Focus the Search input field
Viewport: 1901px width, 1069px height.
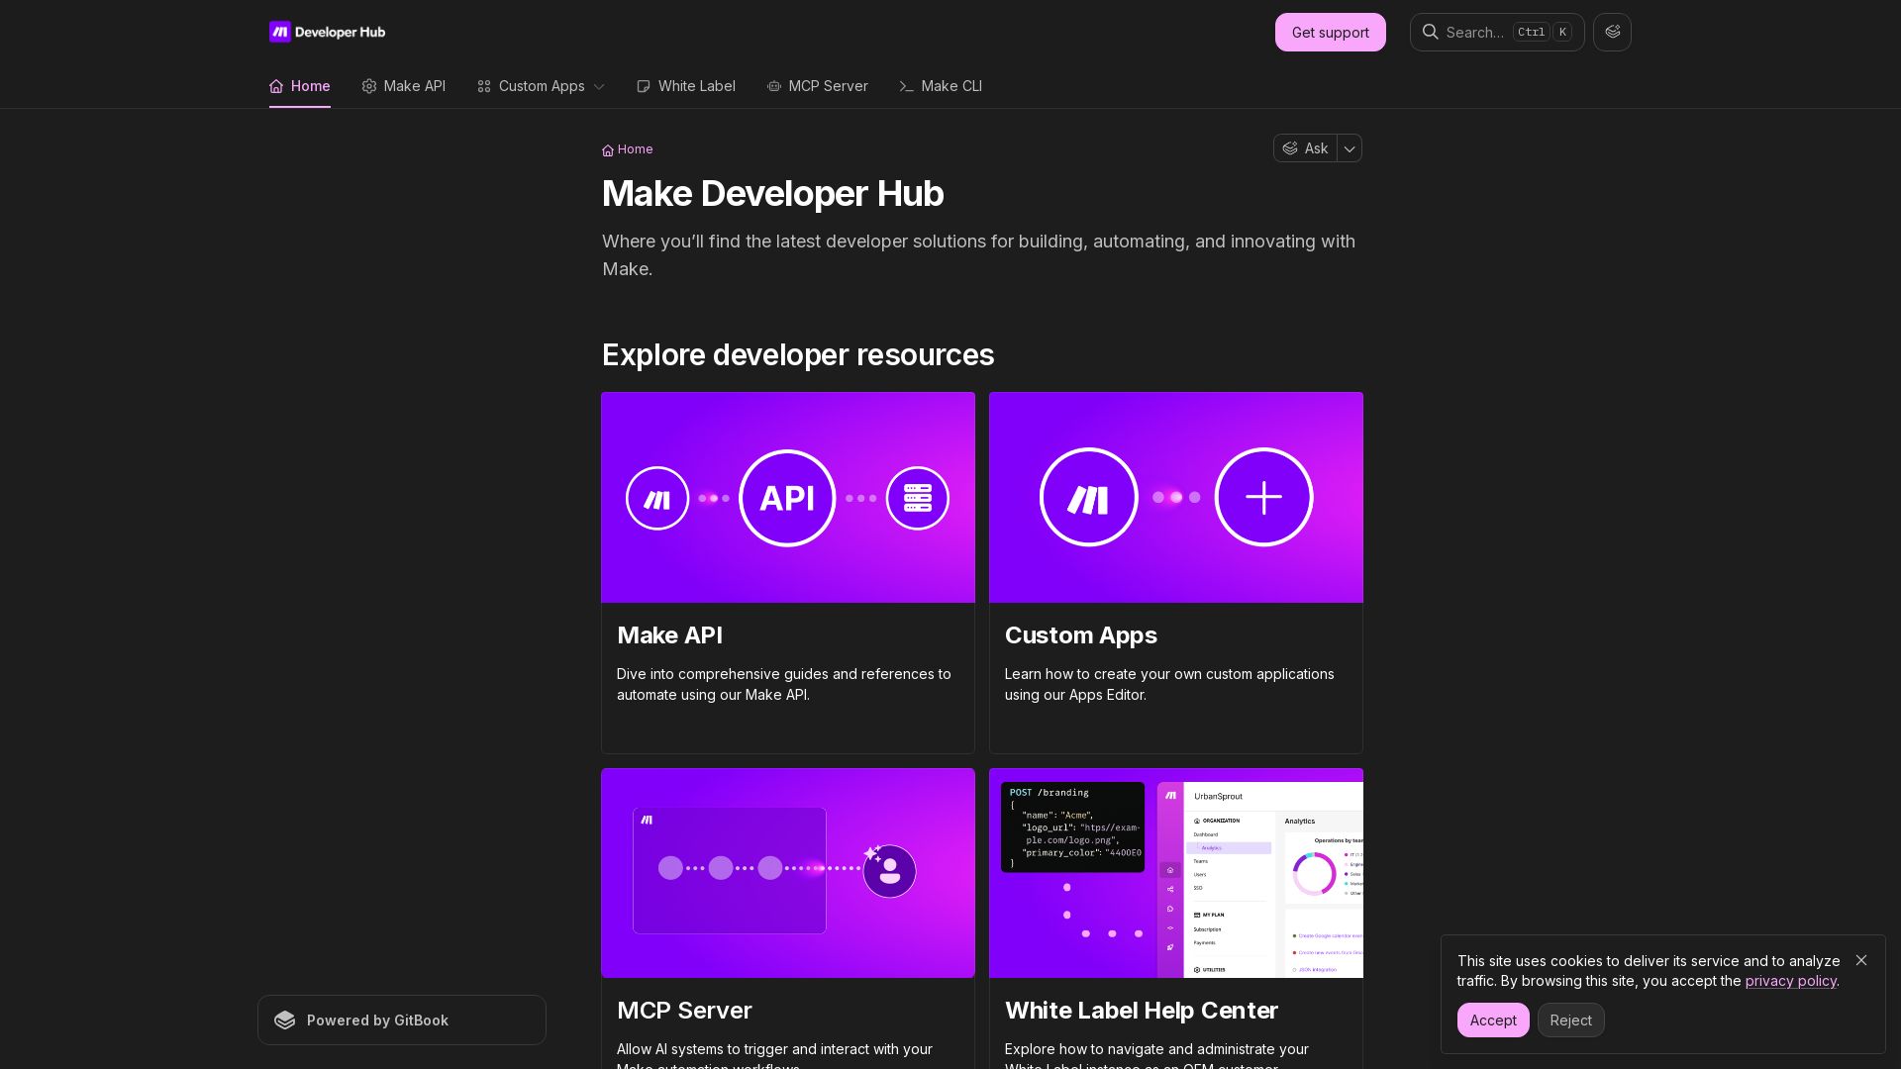point(1497,32)
